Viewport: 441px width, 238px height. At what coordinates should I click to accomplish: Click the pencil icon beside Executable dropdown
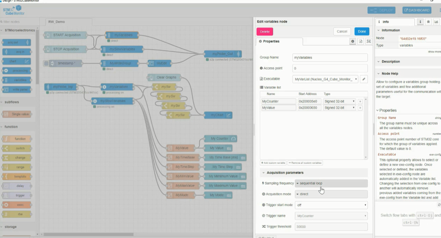[x=364, y=79]
